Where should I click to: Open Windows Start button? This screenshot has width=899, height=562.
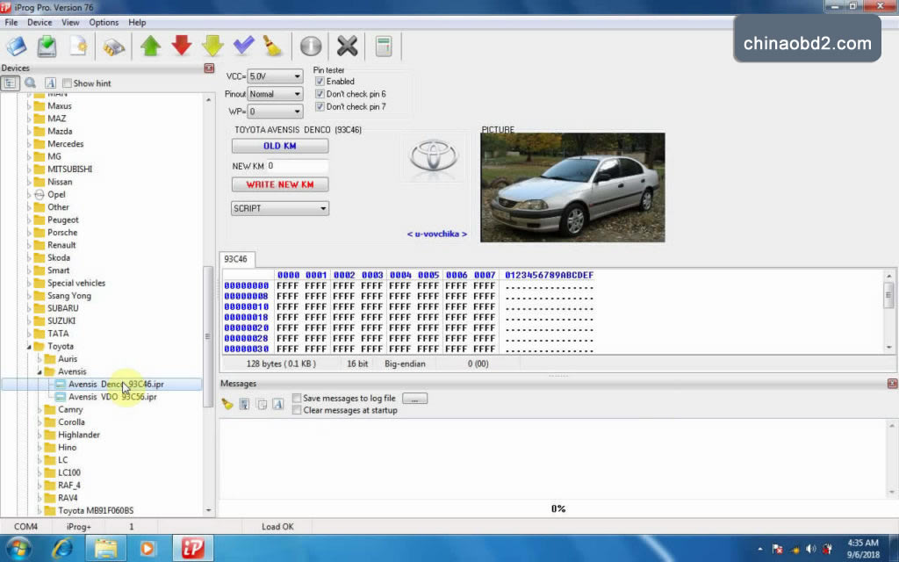[x=18, y=548]
